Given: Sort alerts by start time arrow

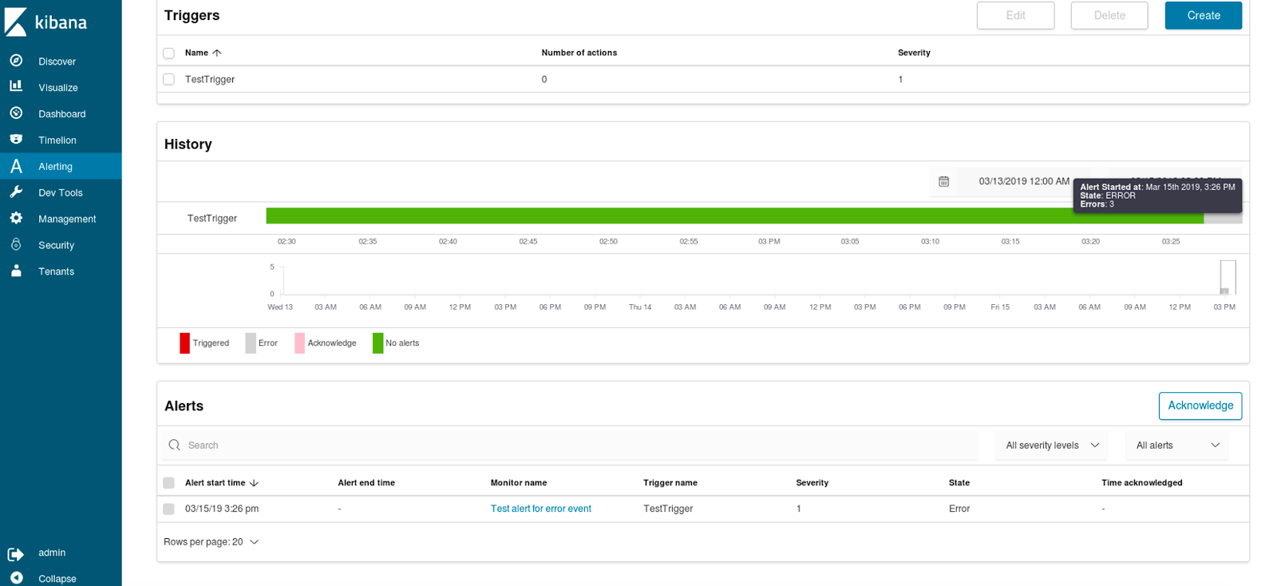Looking at the screenshot, I should (x=254, y=483).
